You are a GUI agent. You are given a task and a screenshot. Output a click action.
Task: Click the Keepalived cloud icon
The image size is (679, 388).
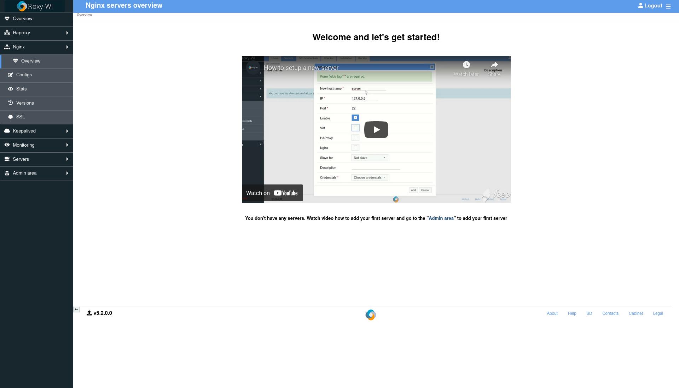click(7, 131)
